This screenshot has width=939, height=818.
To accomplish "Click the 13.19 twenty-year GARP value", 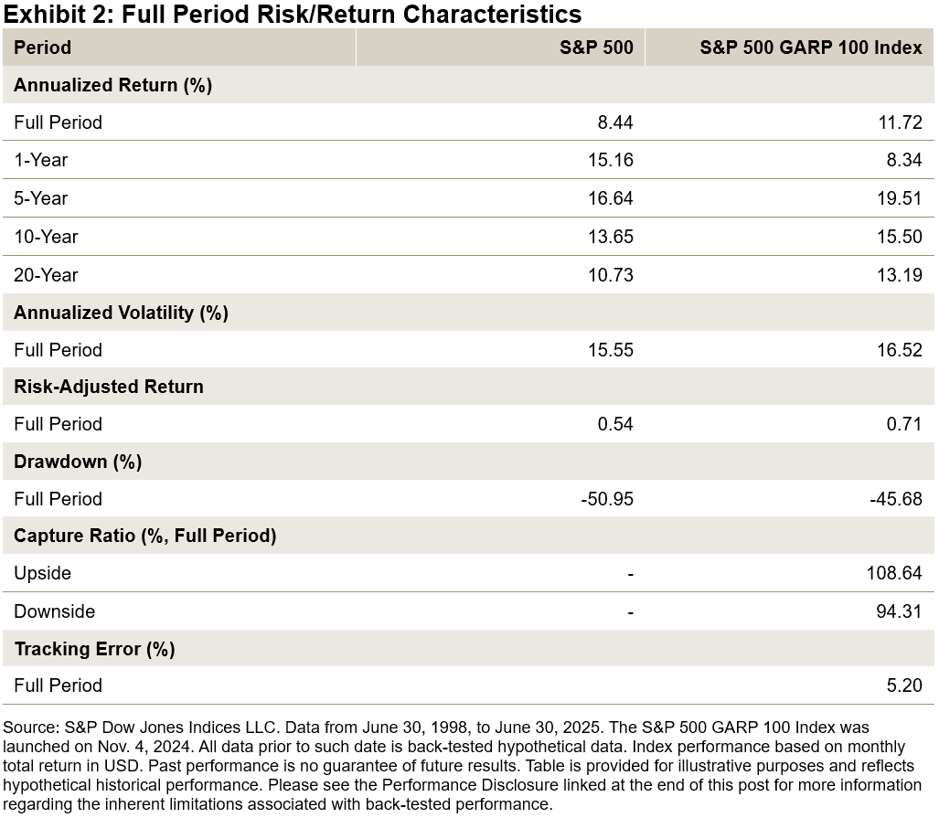I will click(900, 275).
